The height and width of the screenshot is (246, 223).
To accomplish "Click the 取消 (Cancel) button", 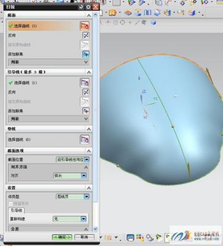I will 84,237.
